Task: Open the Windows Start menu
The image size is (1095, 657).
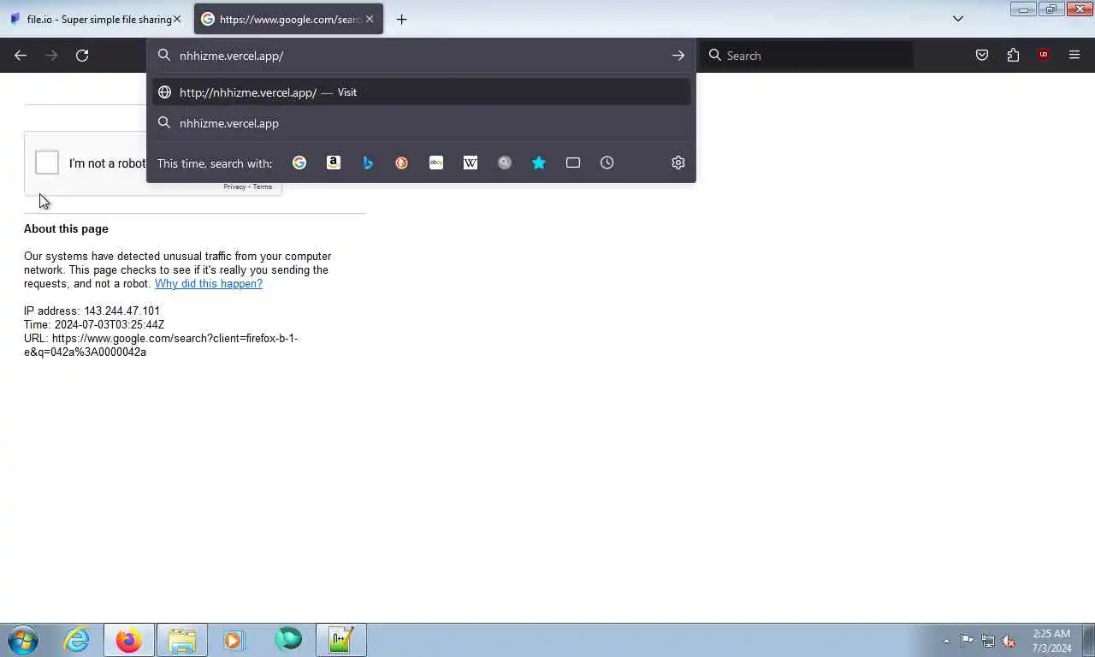Action: coord(23,640)
